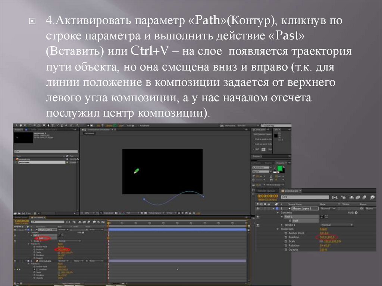Click Hide Shy Layers icon in enlarged timeline
The image size is (382, 286).
[351, 198]
